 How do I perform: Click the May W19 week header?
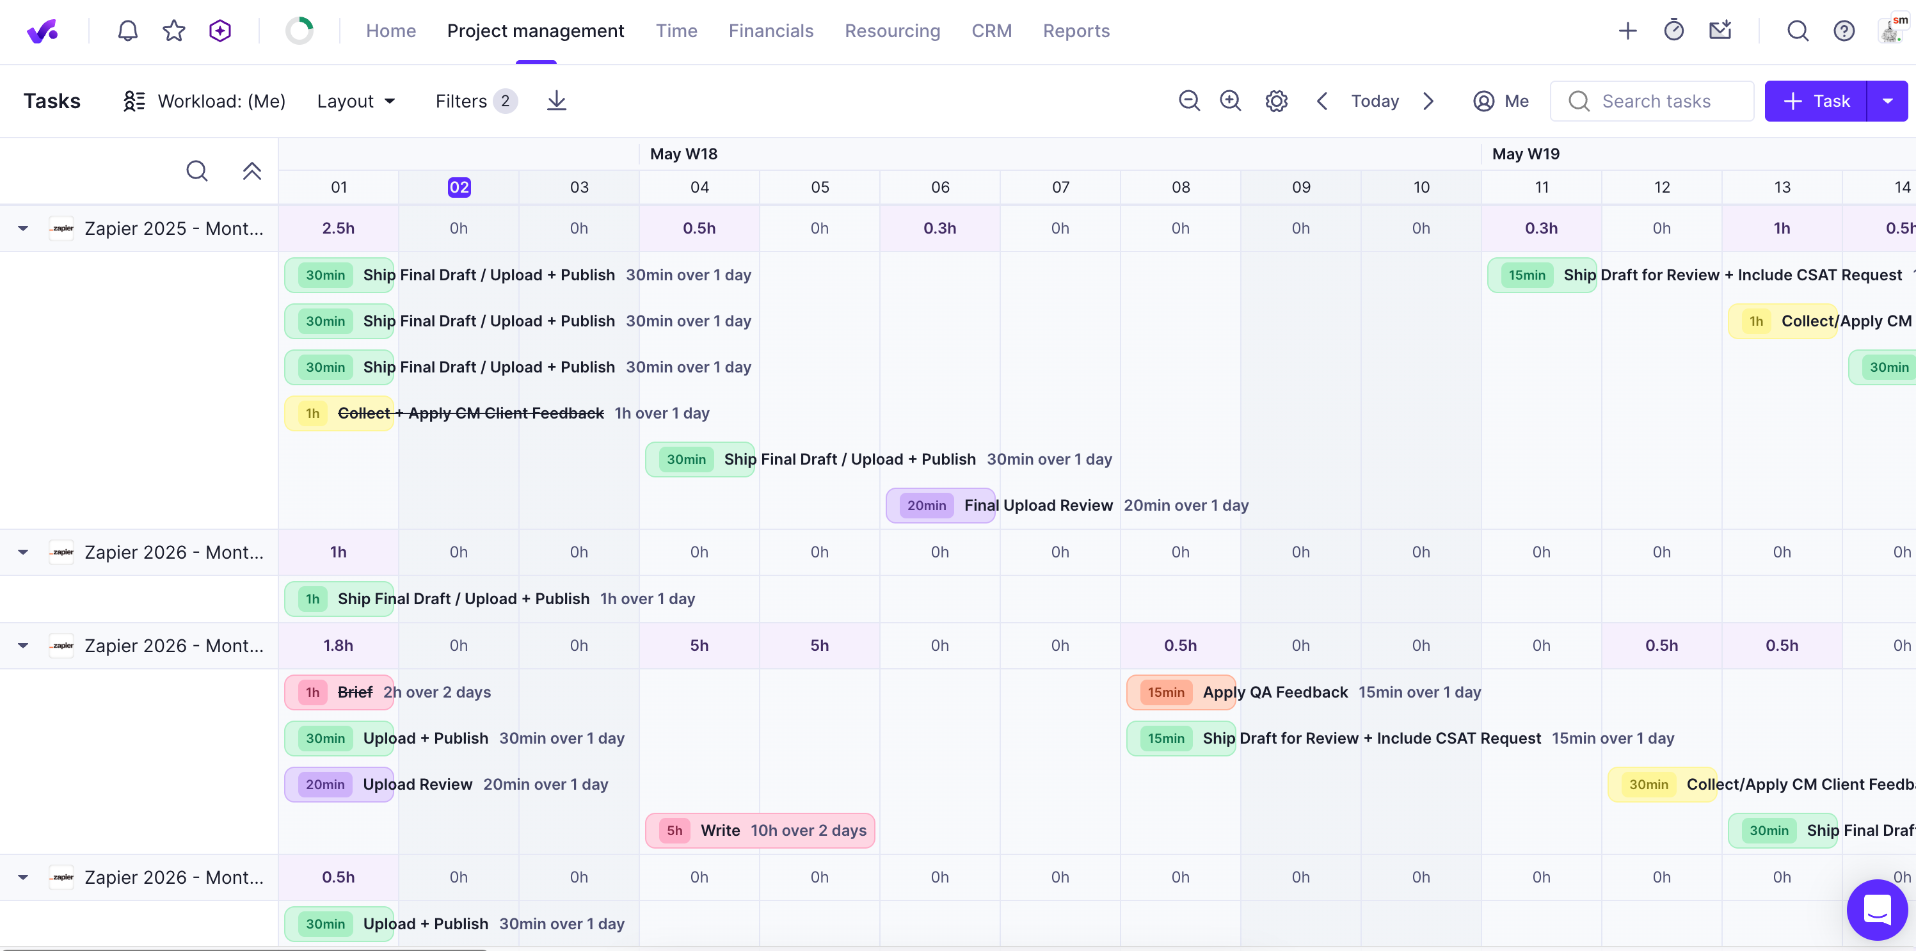pyautogui.click(x=1526, y=154)
